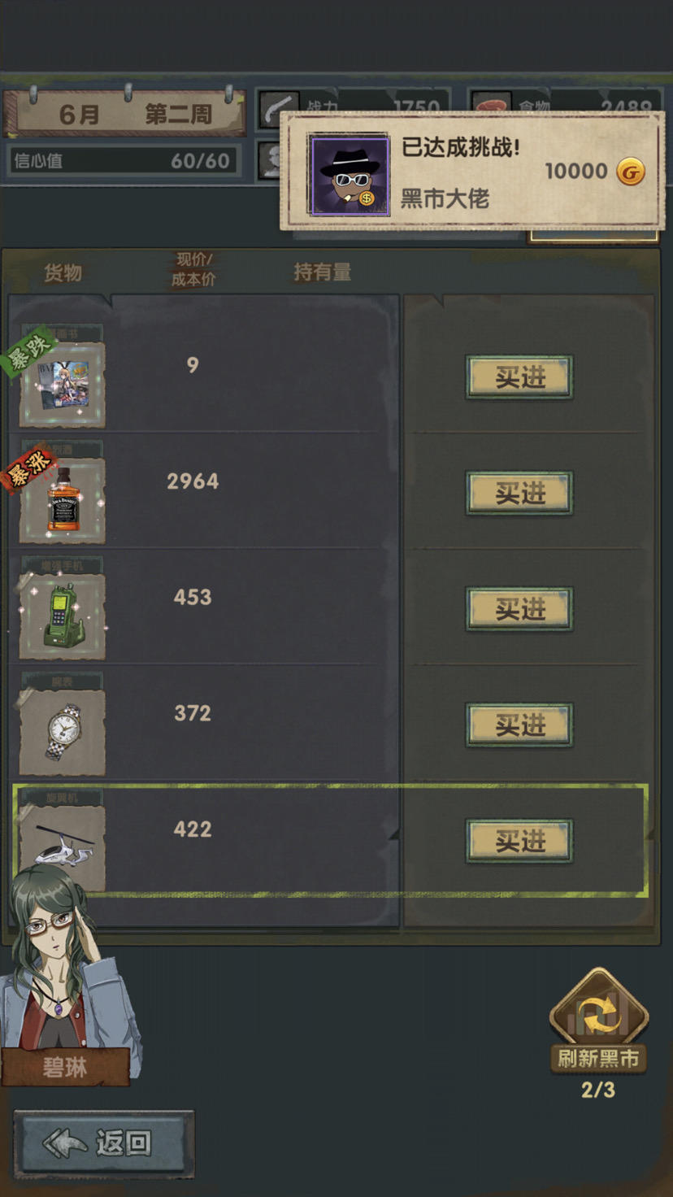This screenshot has height=1197, width=673.
Task: Select the wristwatch item icon
Action: click(63, 733)
